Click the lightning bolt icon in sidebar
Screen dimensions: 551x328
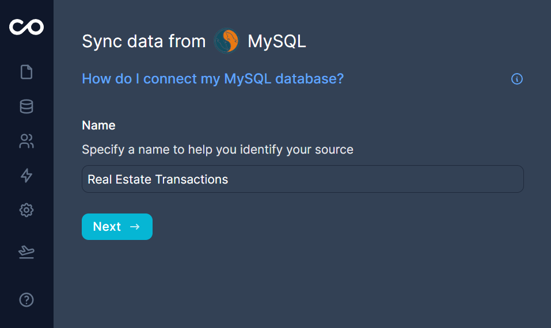pos(26,176)
